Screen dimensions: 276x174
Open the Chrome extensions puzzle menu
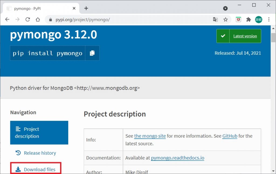click(x=249, y=19)
